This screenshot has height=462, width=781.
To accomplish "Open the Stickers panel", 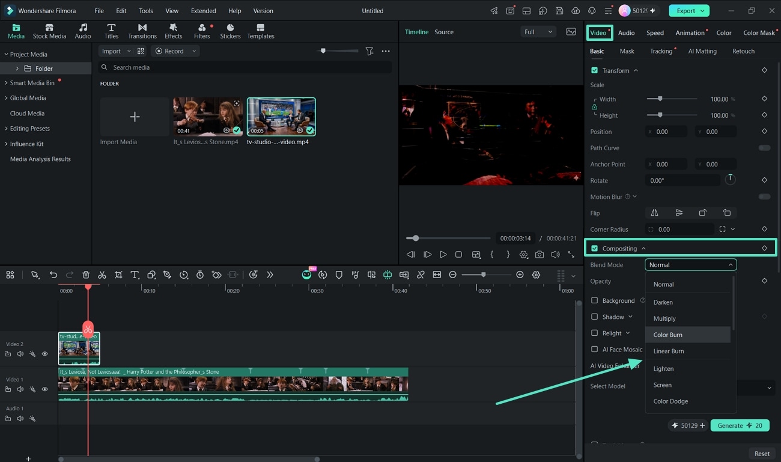I will [x=231, y=31].
